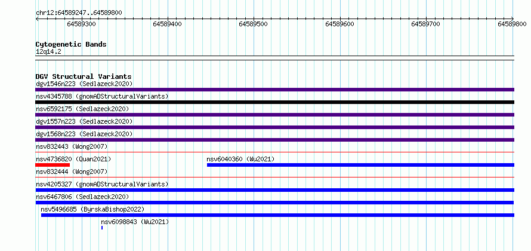Select the blue bar under nsv6467806
The image size is (531, 251).
(274, 203)
